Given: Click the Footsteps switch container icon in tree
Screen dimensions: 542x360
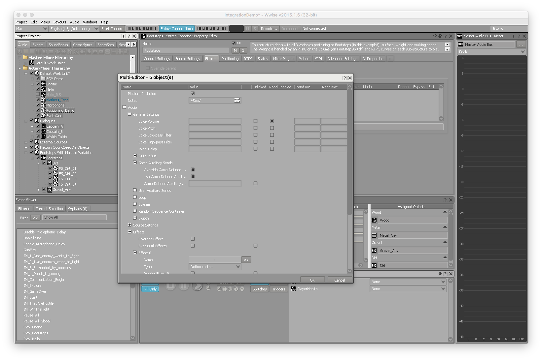Looking at the screenshot, I should tap(43, 158).
